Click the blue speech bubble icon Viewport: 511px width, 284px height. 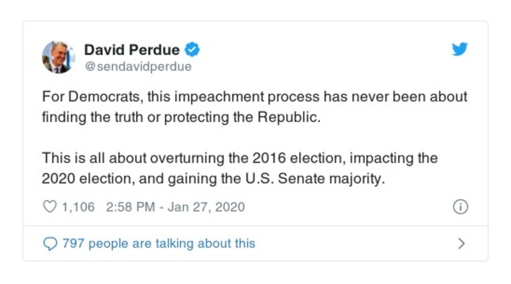tap(49, 243)
